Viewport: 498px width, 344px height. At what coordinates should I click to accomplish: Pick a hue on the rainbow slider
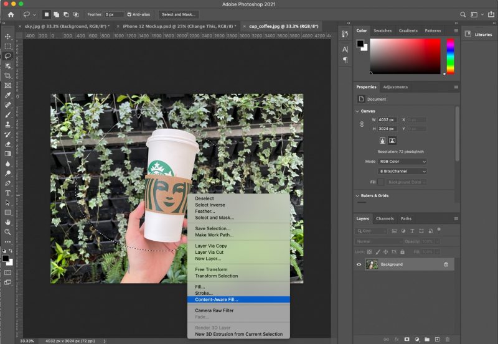pyautogui.click(x=450, y=57)
